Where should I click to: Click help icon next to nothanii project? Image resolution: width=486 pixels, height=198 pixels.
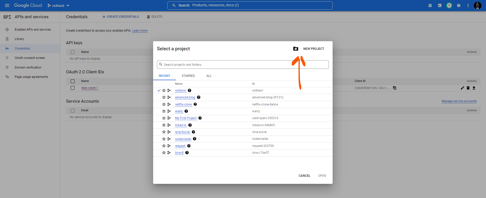tap(189, 90)
